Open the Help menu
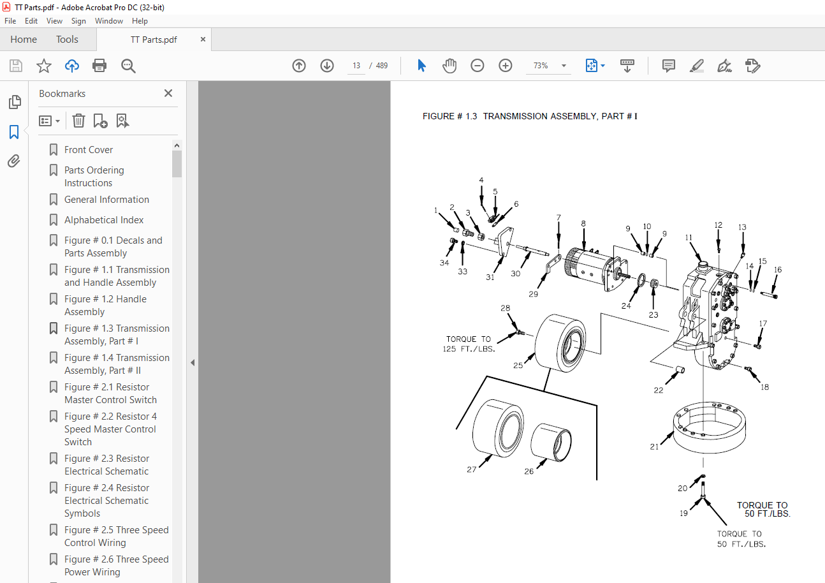This screenshot has height=583, width=825. [x=140, y=21]
